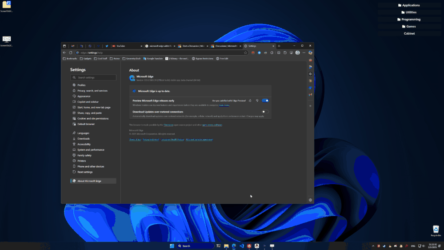Disable Preview Microsoft Edge releases early toggle
This screenshot has width=444, height=250.
point(265,101)
